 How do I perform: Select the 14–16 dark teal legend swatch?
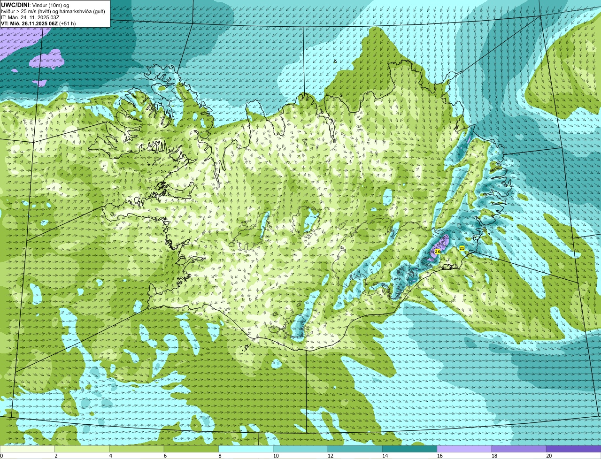click(410, 449)
